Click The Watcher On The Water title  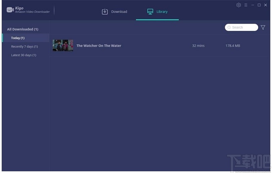coord(99,45)
